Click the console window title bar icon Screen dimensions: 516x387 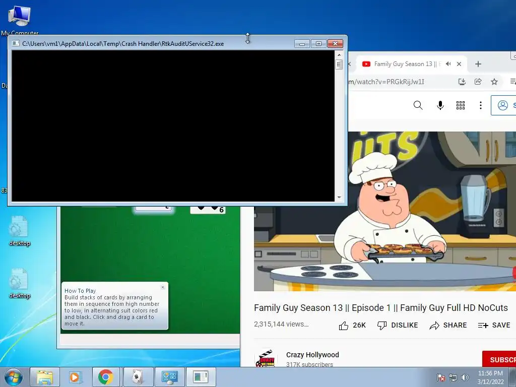pos(16,43)
